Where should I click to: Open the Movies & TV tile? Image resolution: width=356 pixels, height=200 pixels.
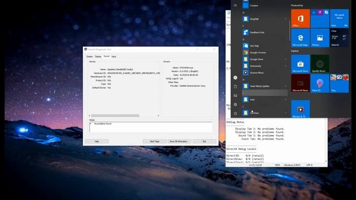(300, 109)
